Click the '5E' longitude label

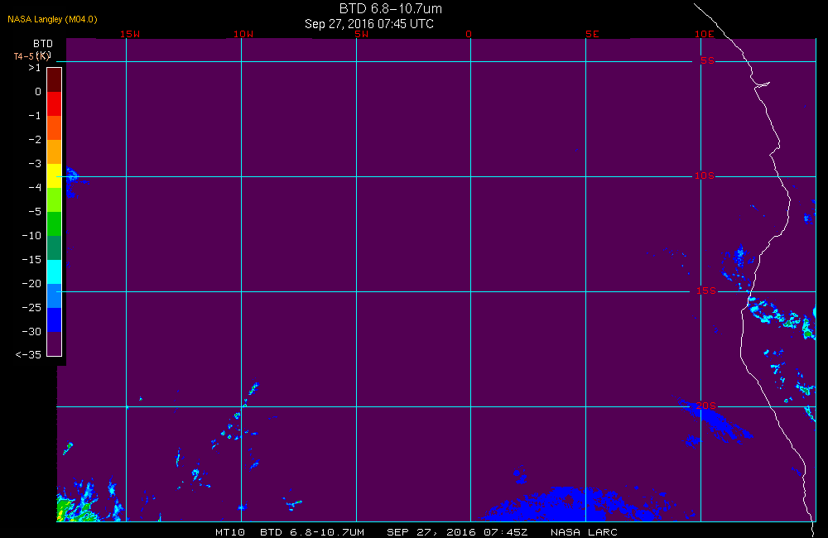[592, 34]
